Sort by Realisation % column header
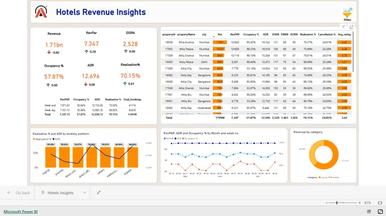 coord(308,34)
